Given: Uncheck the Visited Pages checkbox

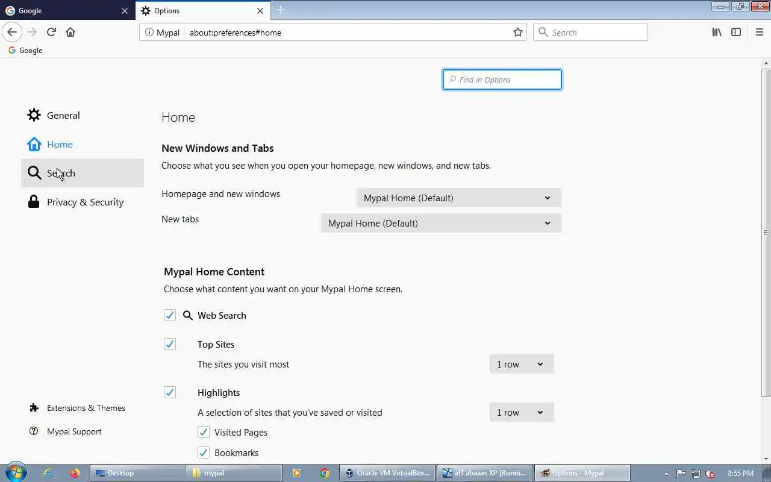Looking at the screenshot, I should pos(204,432).
